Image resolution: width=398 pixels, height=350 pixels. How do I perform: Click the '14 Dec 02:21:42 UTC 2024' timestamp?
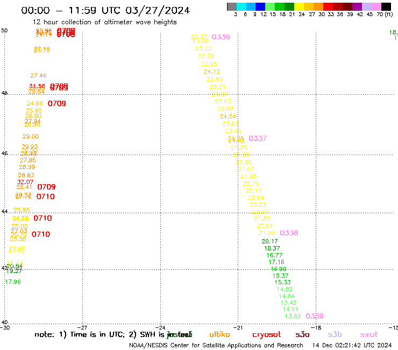[x=352, y=346]
